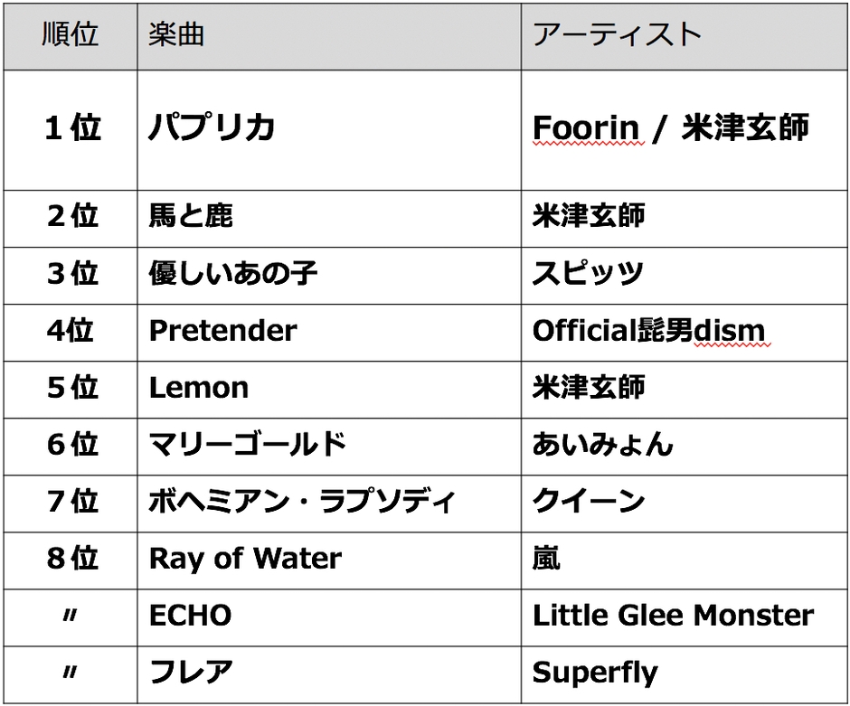Click the 優しいあの子 song title
This screenshot has width=850, height=706.
pos(233,274)
